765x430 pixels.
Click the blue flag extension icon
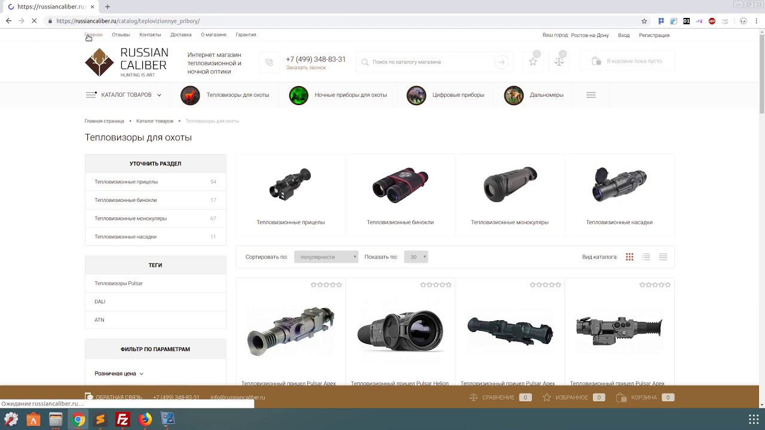tap(661, 21)
